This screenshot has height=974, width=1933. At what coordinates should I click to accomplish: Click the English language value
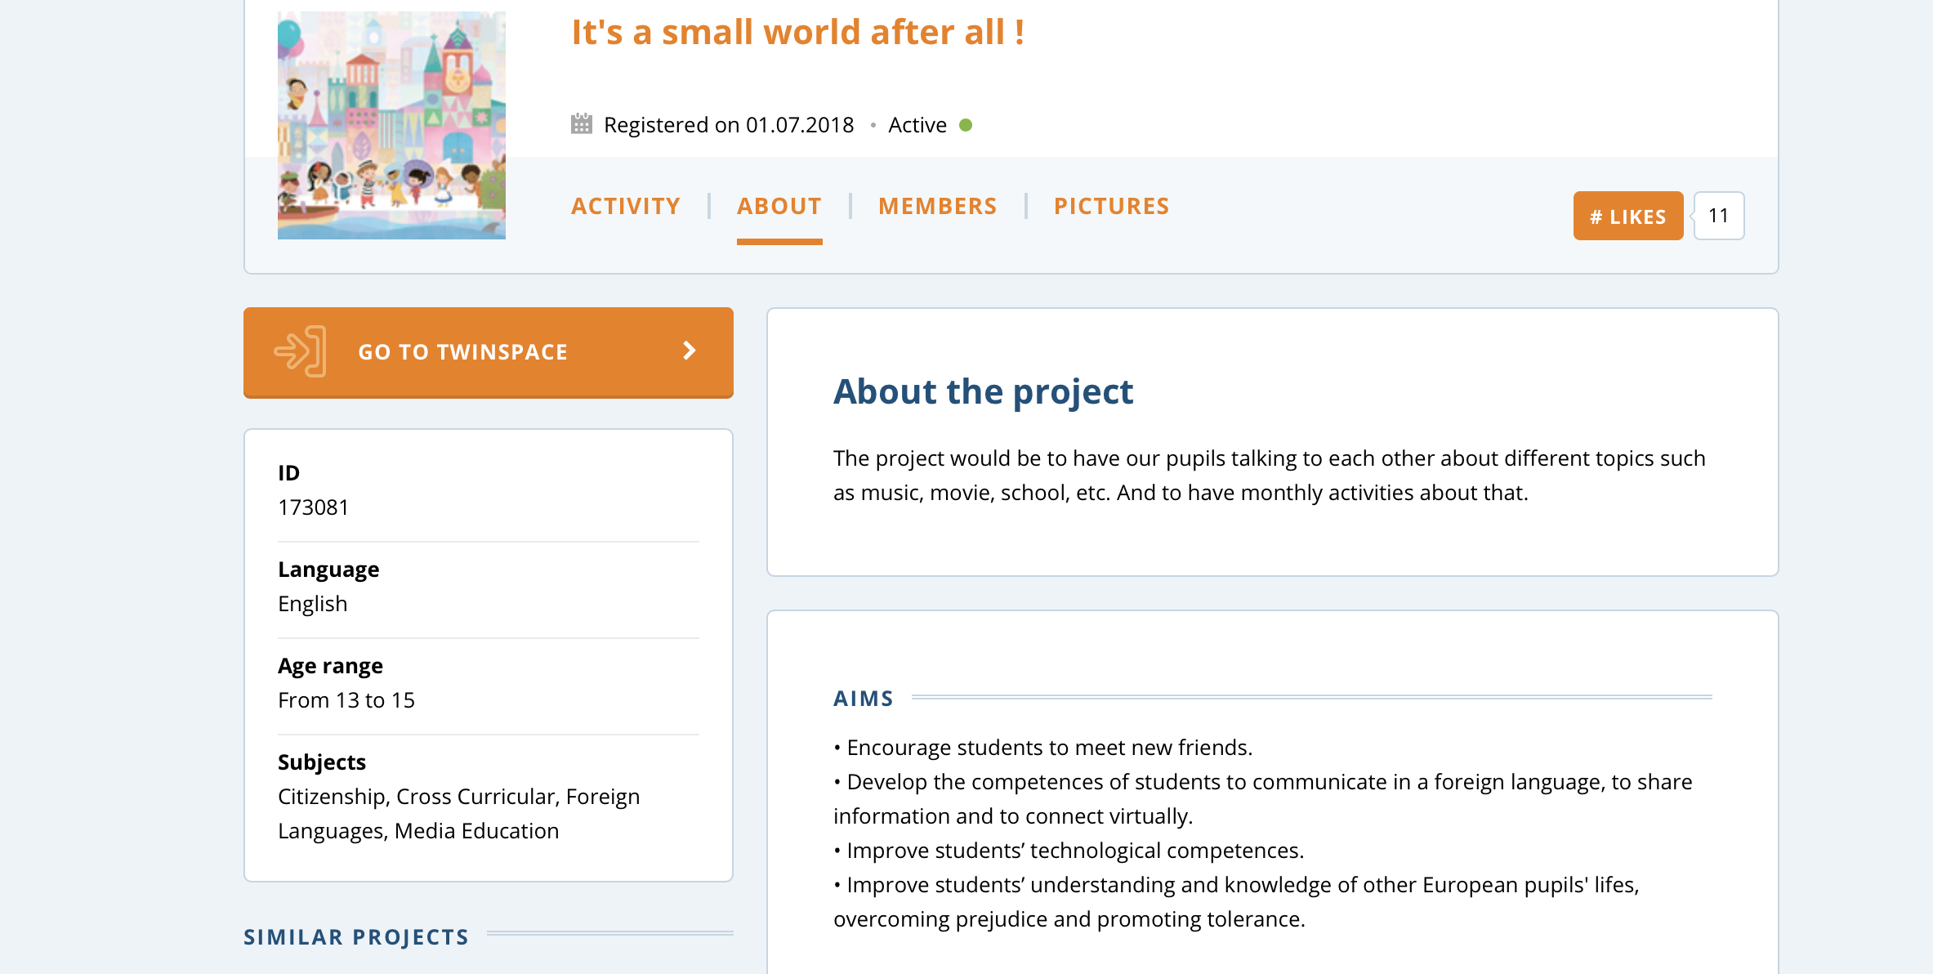(313, 604)
